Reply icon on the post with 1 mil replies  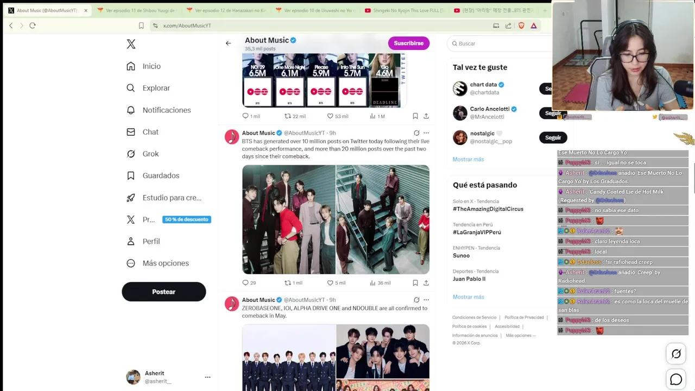(x=245, y=116)
